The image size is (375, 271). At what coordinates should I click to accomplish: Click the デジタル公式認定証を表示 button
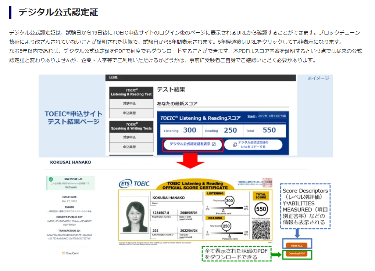(193, 145)
